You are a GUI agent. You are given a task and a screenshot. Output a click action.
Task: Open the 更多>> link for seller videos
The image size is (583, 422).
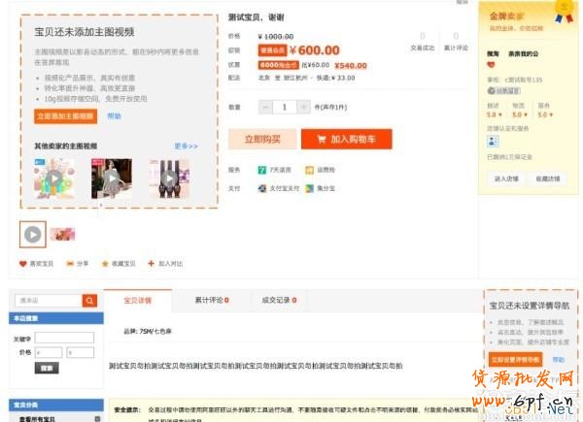point(186,146)
